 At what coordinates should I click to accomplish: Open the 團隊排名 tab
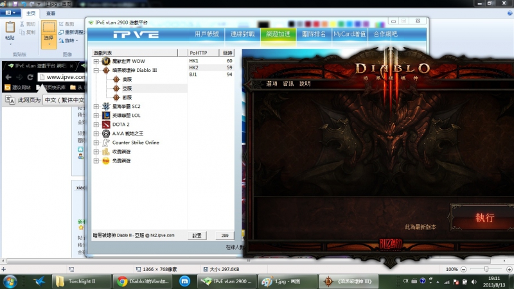(314, 34)
